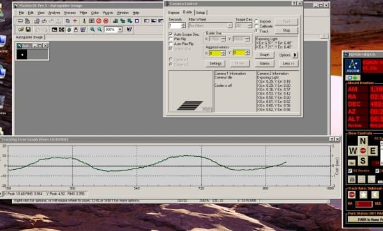Click the printer-like second toolbar icon
Image resolution: width=383 pixels, height=231 pixels.
[27, 21]
